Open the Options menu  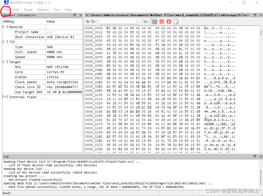tap(43, 10)
